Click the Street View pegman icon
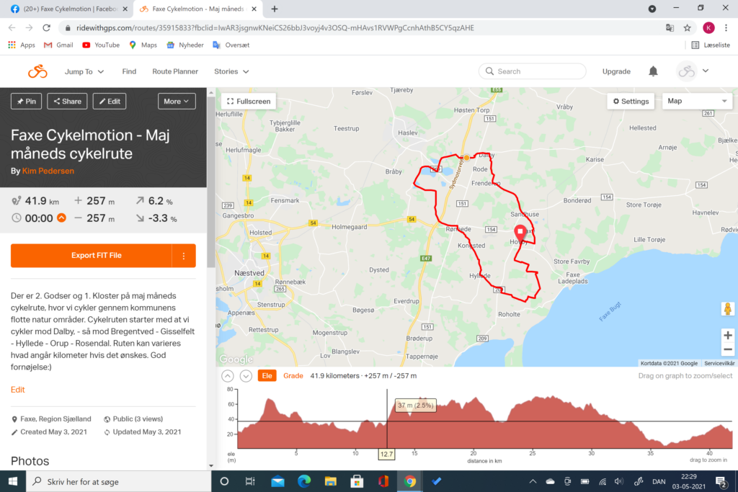Viewport: 738px width, 492px height. click(728, 309)
